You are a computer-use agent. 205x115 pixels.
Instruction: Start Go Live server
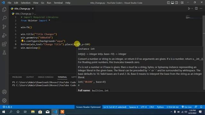[x=186, y=107]
